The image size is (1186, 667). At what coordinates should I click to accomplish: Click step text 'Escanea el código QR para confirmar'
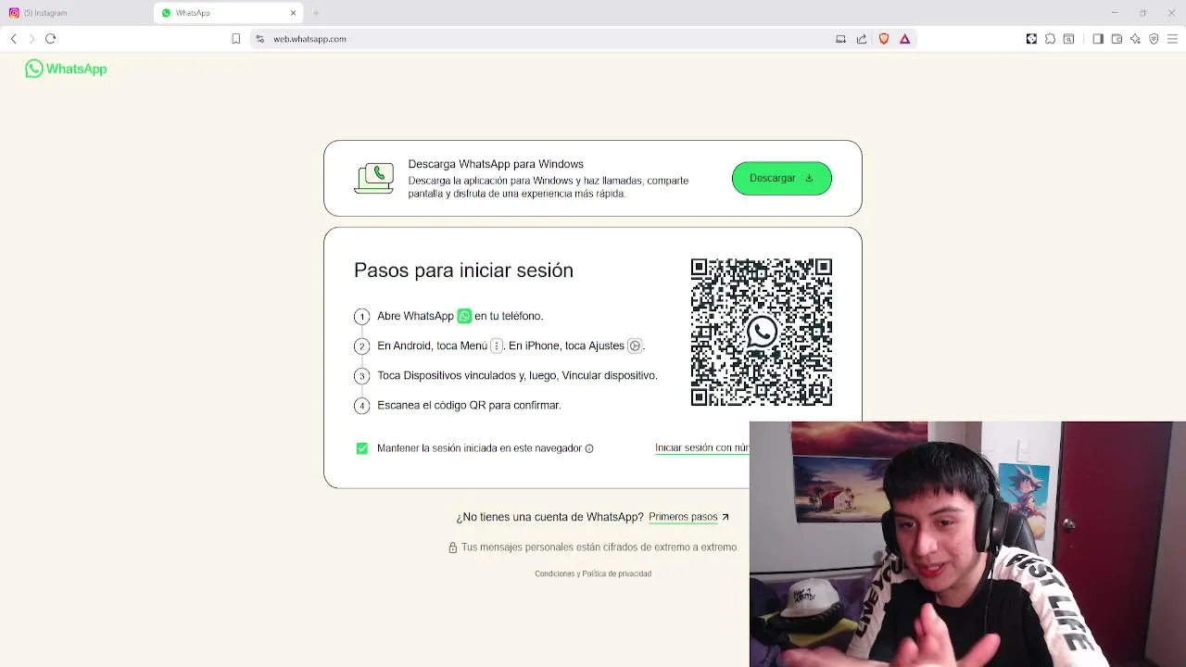[x=469, y=405]
